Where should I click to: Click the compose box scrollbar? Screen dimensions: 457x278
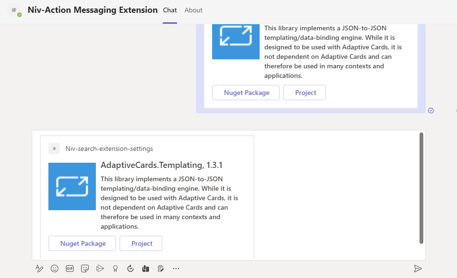tap(421, 188)
